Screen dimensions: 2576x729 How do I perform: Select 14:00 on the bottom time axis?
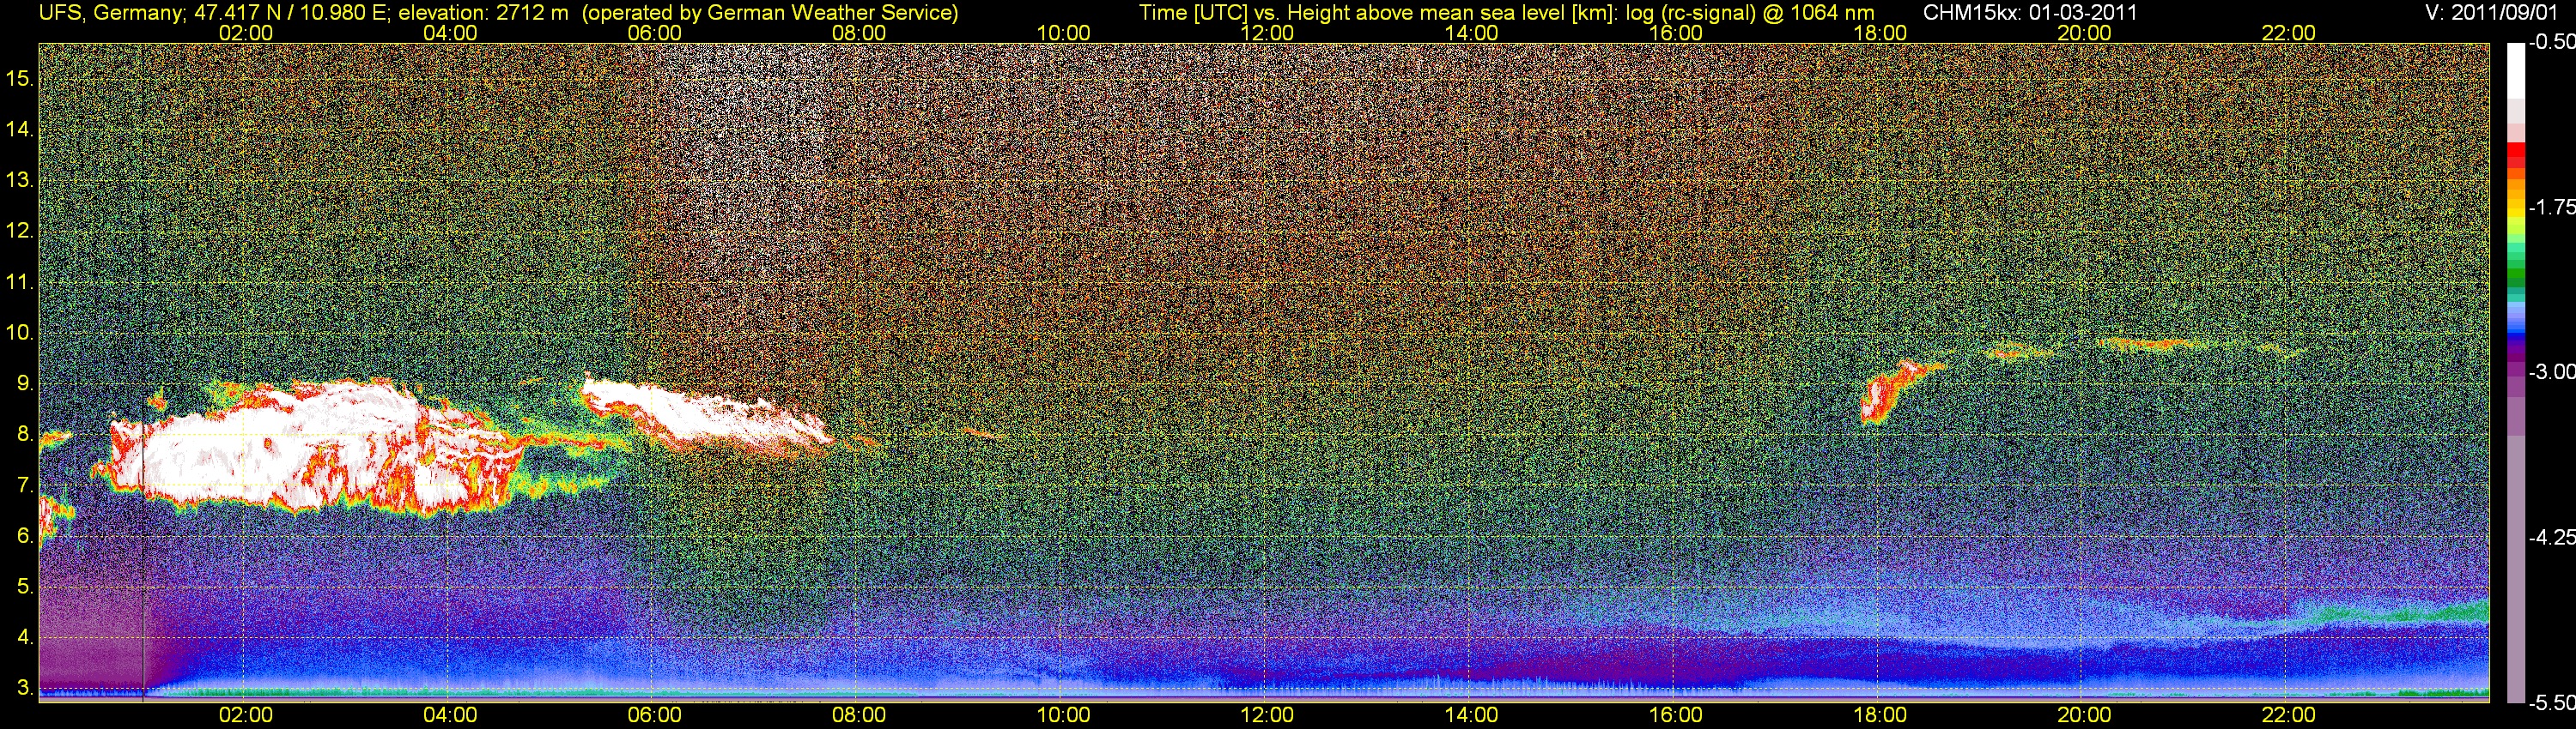[1472, 715]
